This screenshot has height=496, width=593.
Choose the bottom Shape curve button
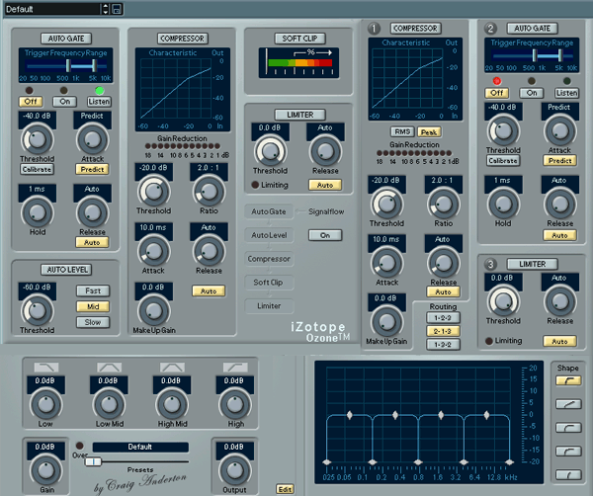click(568, 474)
